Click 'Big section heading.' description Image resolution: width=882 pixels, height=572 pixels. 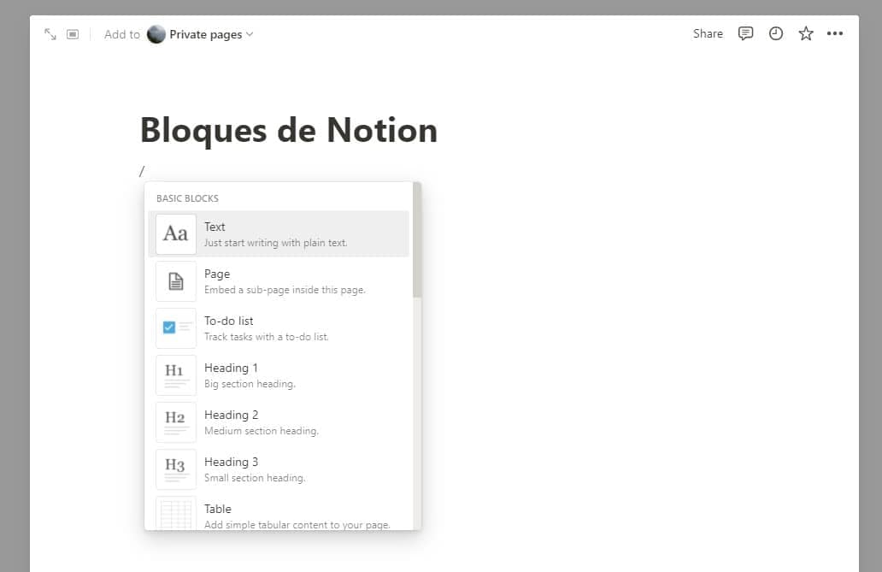(250, 384)
